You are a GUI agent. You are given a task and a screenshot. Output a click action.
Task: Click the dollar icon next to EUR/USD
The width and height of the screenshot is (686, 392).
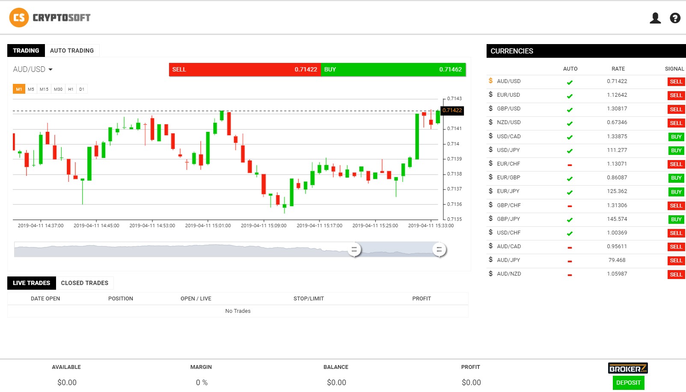[490, 95]
